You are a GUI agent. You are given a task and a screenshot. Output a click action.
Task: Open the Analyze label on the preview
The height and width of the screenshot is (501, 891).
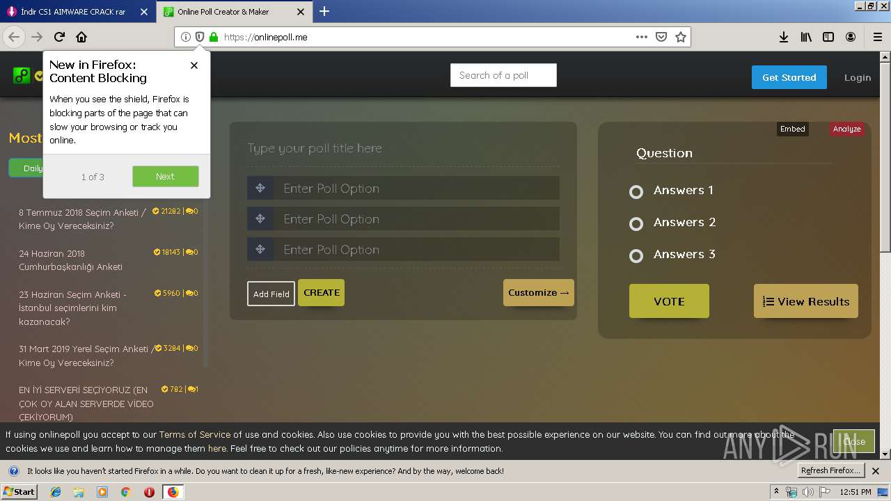(847, 129)
